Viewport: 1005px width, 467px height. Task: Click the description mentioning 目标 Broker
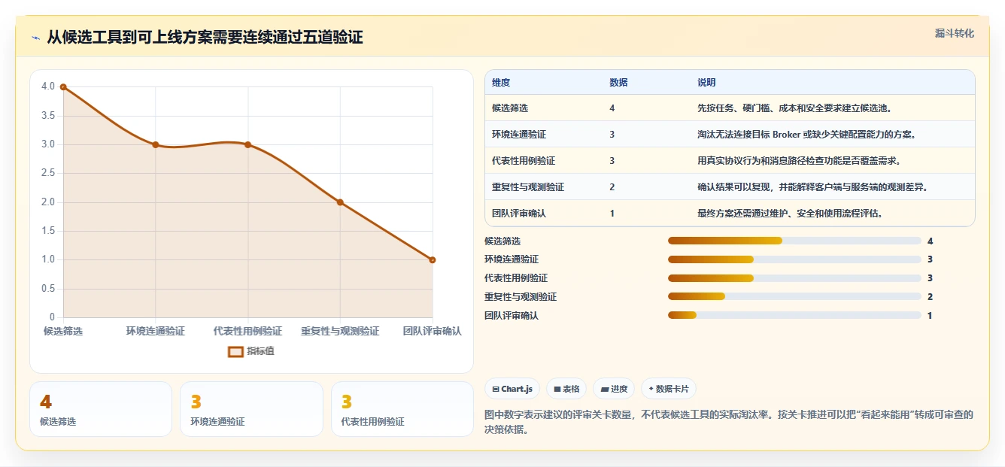pyautogui.click(x=806, y=135)
